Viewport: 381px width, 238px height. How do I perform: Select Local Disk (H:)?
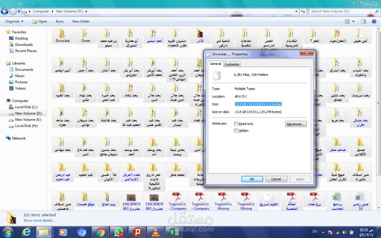coord(26,126)
